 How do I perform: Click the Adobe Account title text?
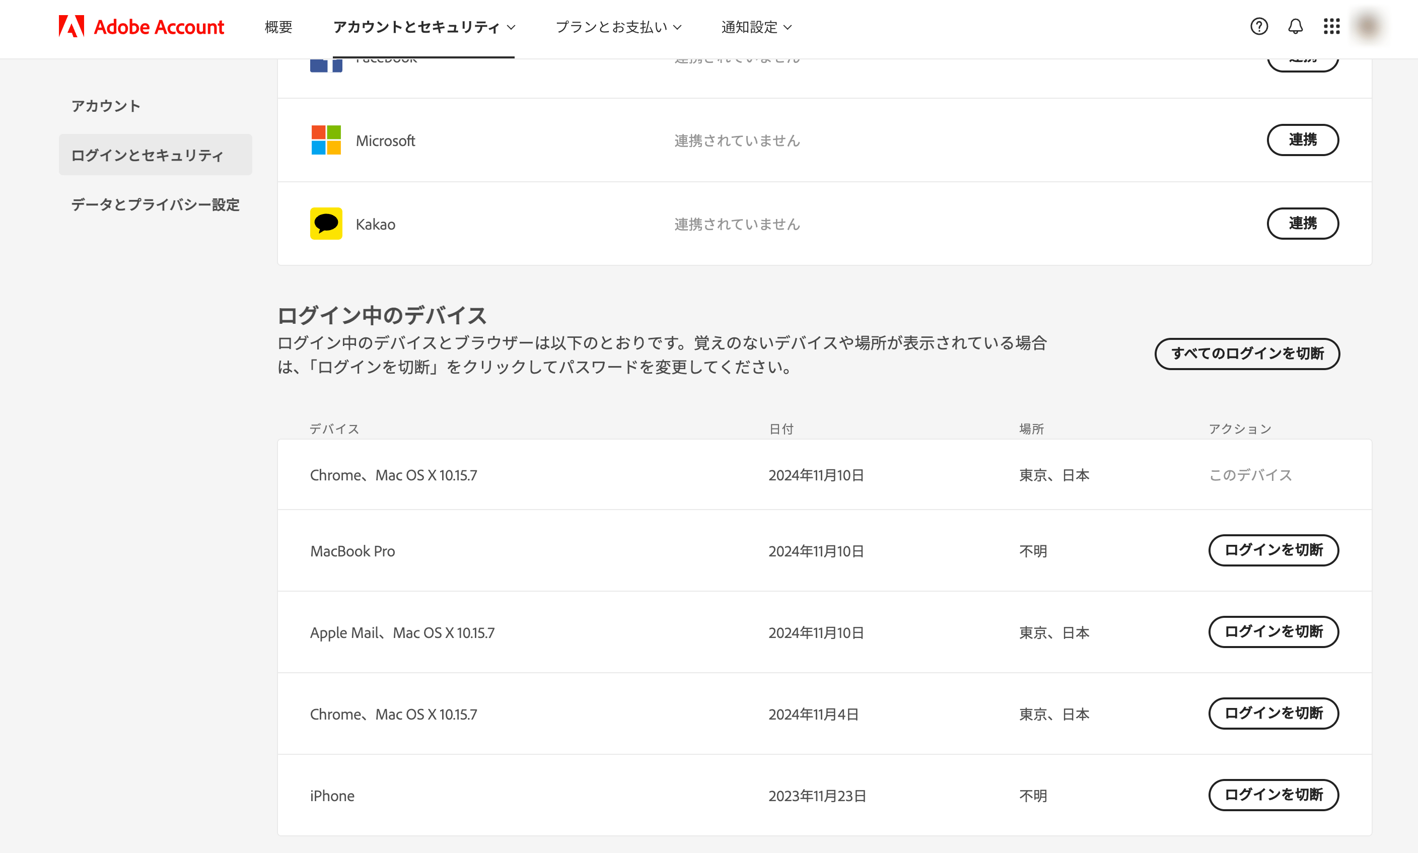(159, 27)
